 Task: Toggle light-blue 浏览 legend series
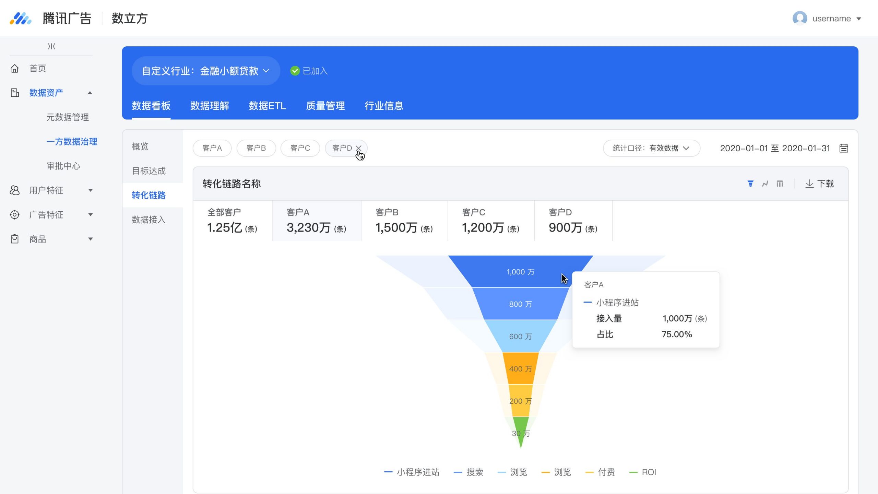tap(512, 472)
